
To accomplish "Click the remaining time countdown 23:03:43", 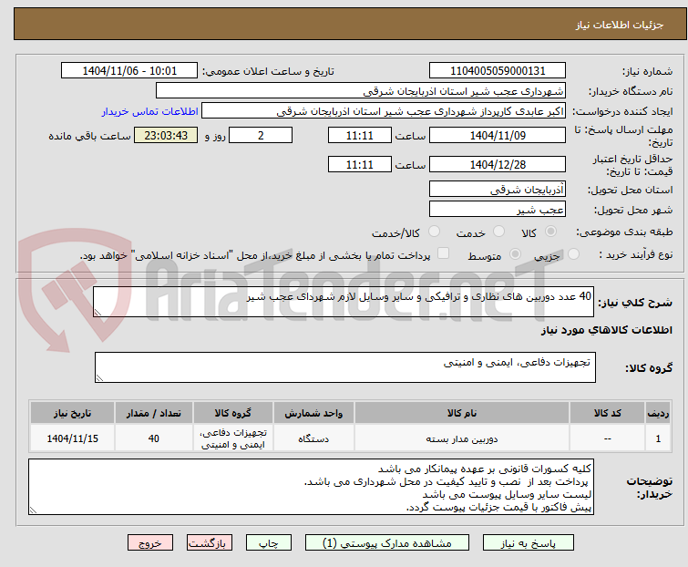I will pos(166,135).
